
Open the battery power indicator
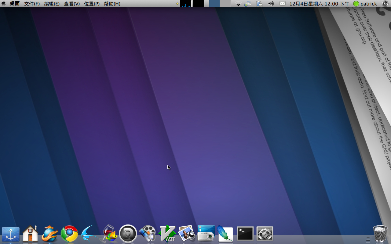(x=259, y=4)
